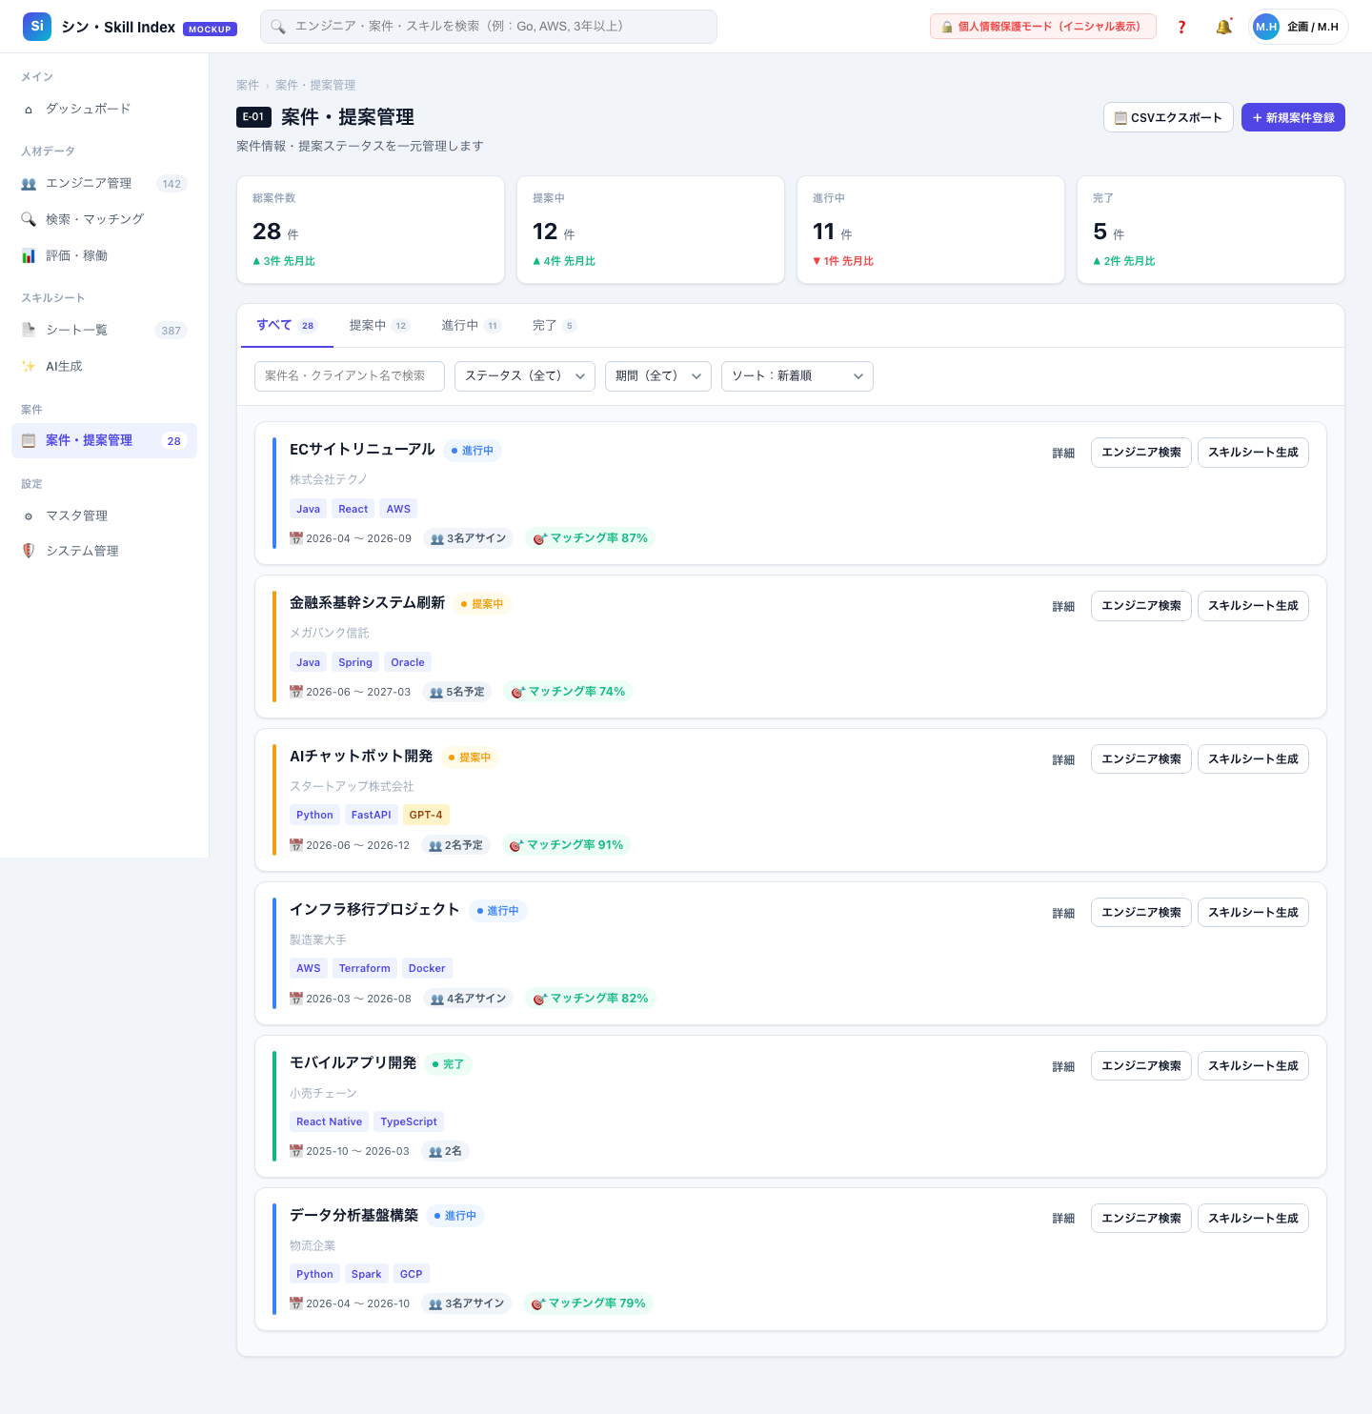Click the Terraform skill tag
The height and width of the screenshot is (1414, 1372).
pyautogui.click(x=365, y=968)
